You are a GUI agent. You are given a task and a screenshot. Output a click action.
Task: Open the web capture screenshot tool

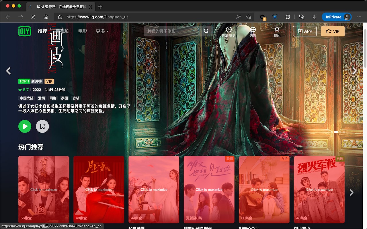point(275,17)
